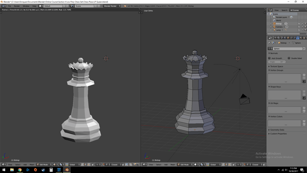Select edge select mode in the right viewport
Viewport: 307px width, 173px height.
(226, 165)
